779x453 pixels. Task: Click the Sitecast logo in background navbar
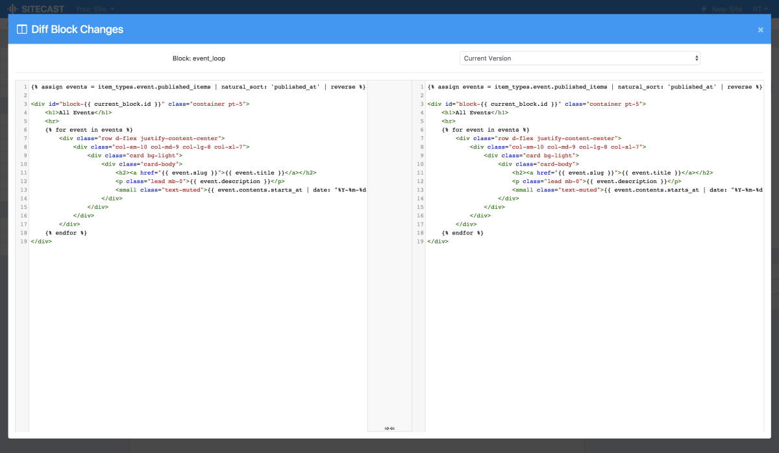[x=35, y=9]
